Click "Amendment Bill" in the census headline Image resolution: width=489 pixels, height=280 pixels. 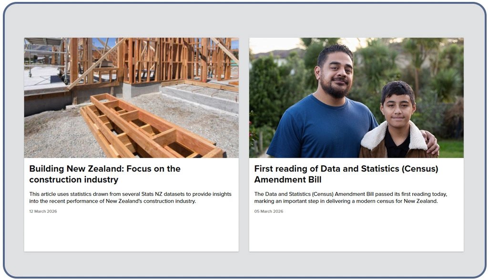coord(288,180)
